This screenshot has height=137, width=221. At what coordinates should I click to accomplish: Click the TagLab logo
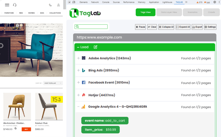pyautogui.click(x=85, y=13)
